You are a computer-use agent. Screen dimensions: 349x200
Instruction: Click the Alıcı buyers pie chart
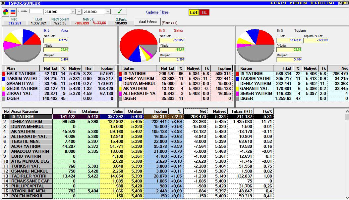(x=22, y=46)
